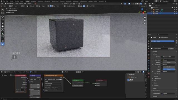This screenshot has height=100, width=178.
Task: Hide the Cube object with eye icon
Action: (174, 12)
